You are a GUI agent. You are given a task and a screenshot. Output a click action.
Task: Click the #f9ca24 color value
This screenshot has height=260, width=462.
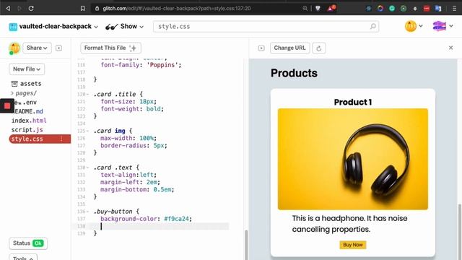point(176,219)
